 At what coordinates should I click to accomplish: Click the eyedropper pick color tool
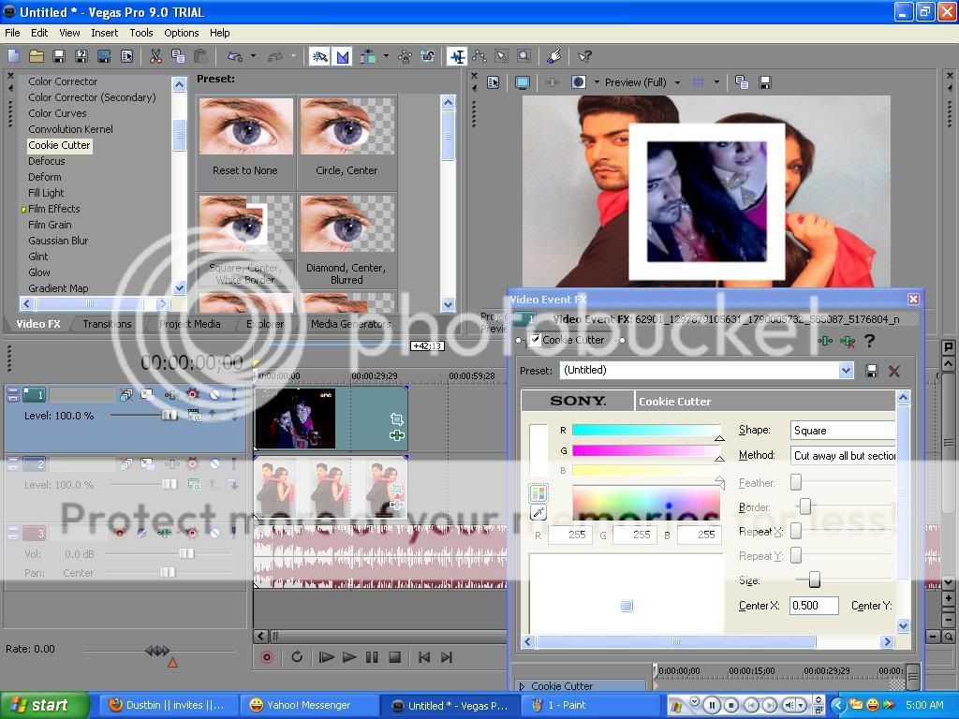tap(539, 512)
